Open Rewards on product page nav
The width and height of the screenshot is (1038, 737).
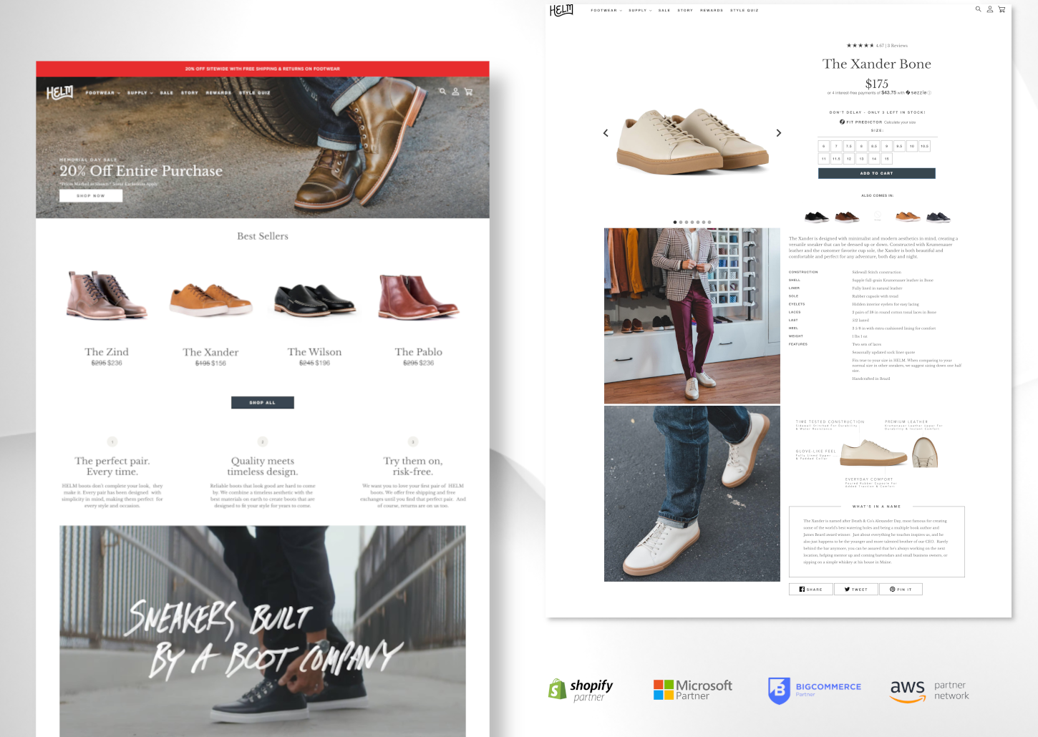click(x=712, y=10)
